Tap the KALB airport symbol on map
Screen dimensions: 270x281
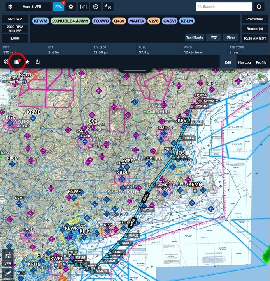point(85,142)
